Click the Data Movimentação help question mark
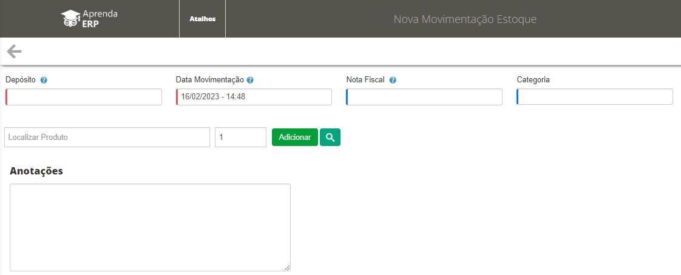The width and height of the screenshot is (681, 275). point(250,80)
